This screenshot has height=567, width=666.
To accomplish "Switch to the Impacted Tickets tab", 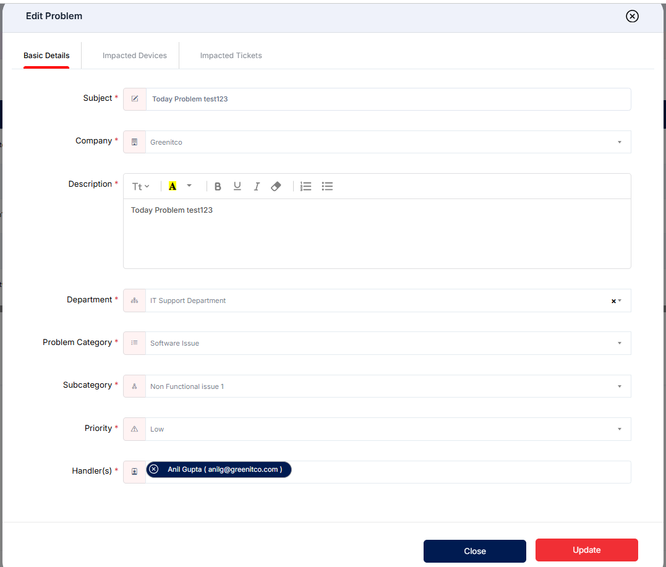I will click(x=231, y=56).
